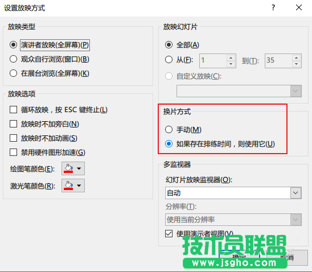Select 如果存在排练时间，则使用它 option
The width and height of the screenshot is (312, 272).
click(169, 143)
